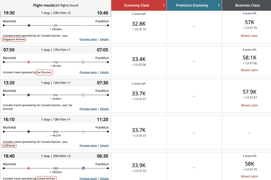Click the Air Canada Express icon on the BOS route

click(29, 131)
